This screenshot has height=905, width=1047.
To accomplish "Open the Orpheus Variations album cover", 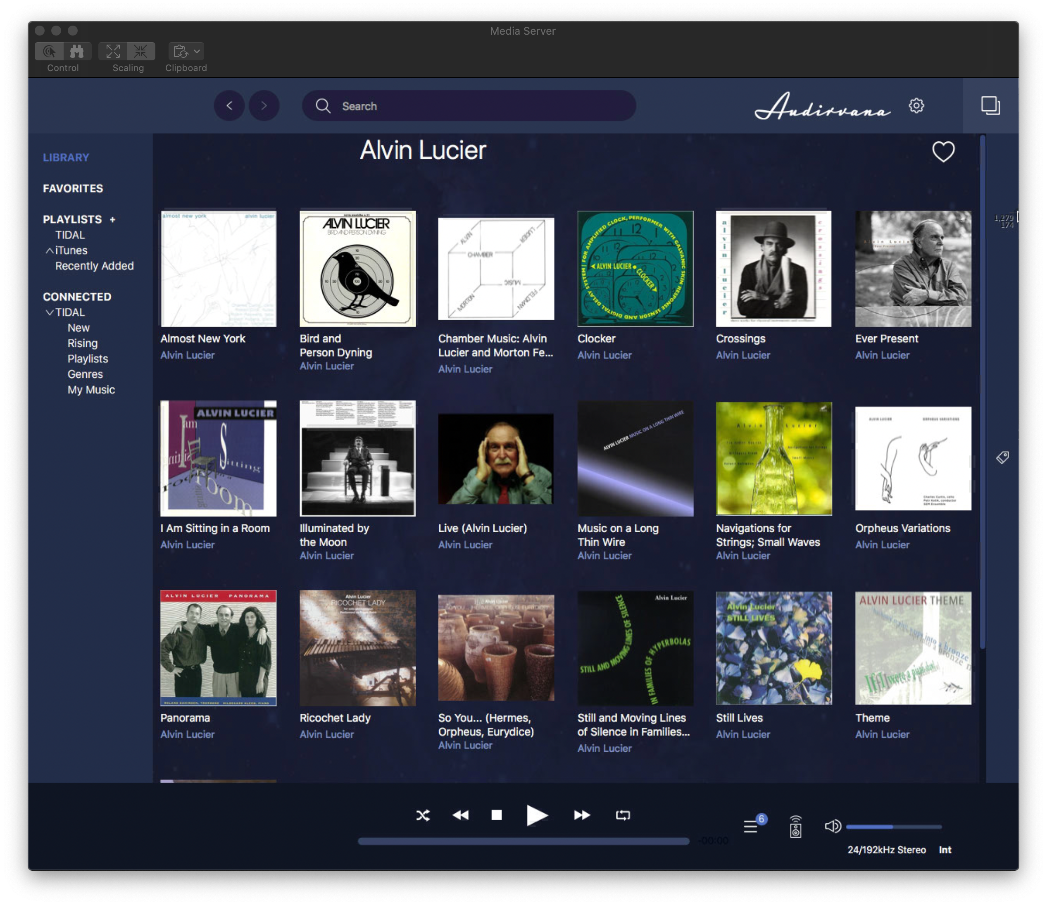I will point(913,458).
